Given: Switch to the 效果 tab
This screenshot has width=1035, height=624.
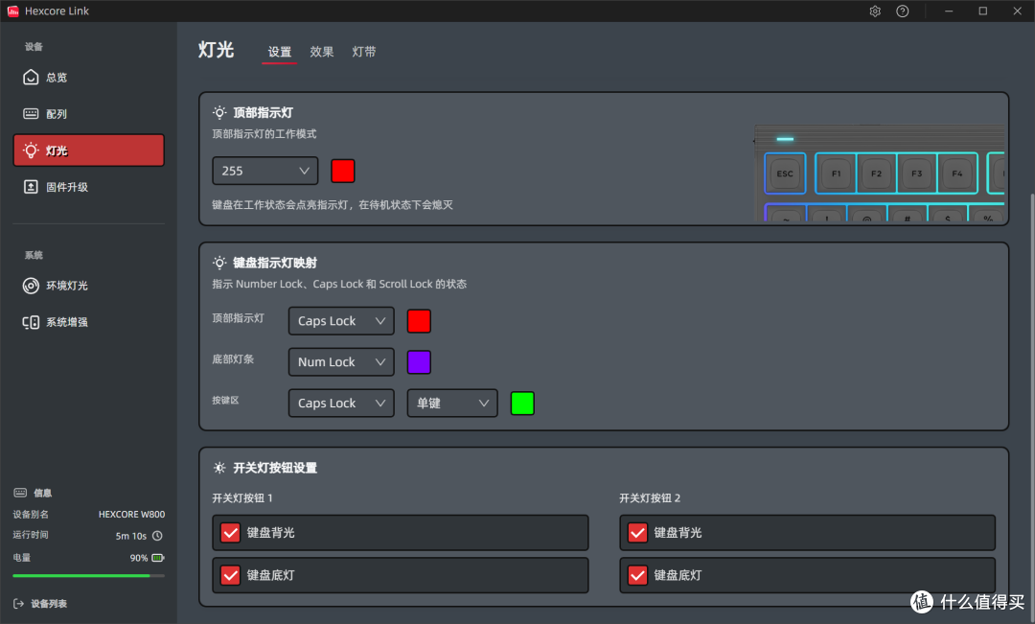Looking at the screenshot, I should (x=322, y=52).
